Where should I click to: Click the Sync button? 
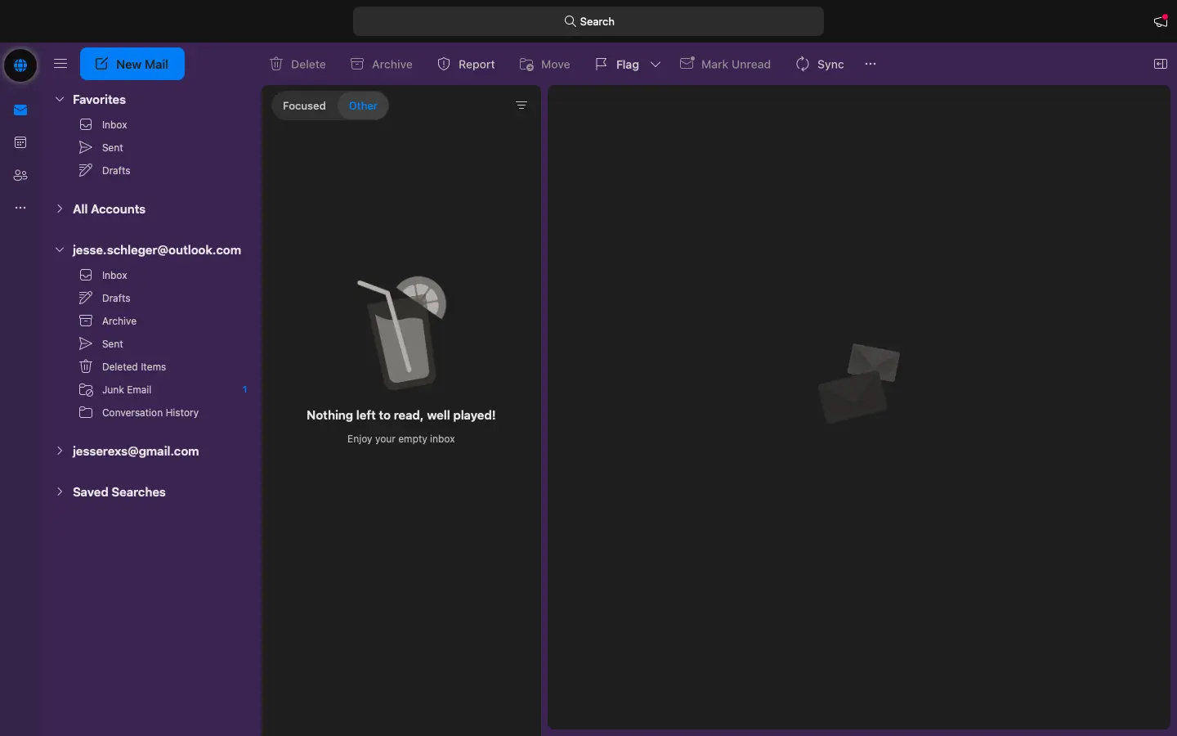[820, 65]
